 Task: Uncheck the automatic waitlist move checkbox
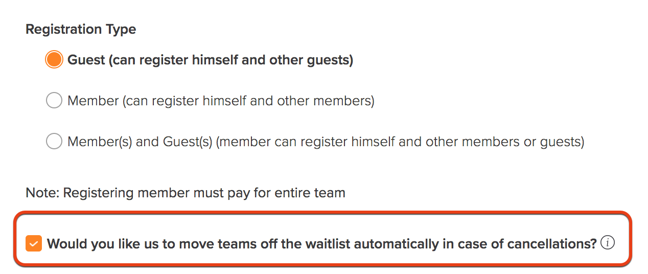pos(34,244)
